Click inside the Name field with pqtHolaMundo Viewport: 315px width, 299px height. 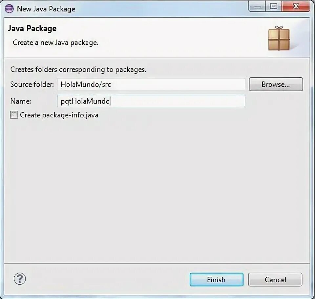pyautogui.click(x=151, y=101)
